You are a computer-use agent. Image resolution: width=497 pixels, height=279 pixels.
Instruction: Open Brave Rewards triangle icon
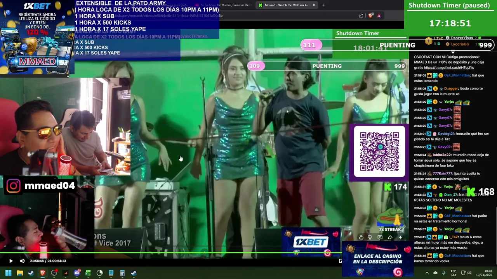pyautogui.click(x=379, y=15)
